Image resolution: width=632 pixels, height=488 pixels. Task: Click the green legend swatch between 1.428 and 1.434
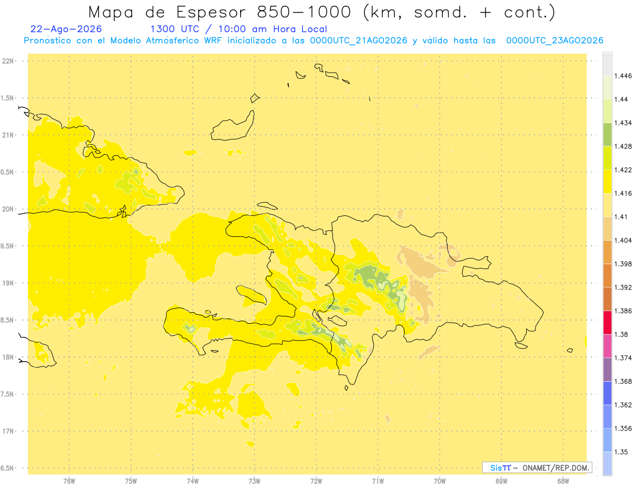point(607,134)
